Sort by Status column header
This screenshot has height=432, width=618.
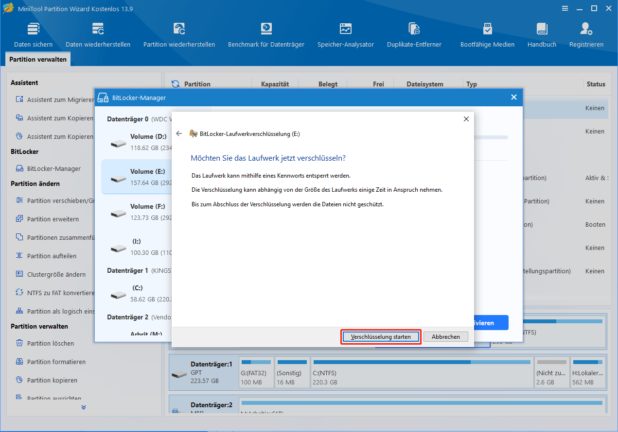(x=596, y=84)
